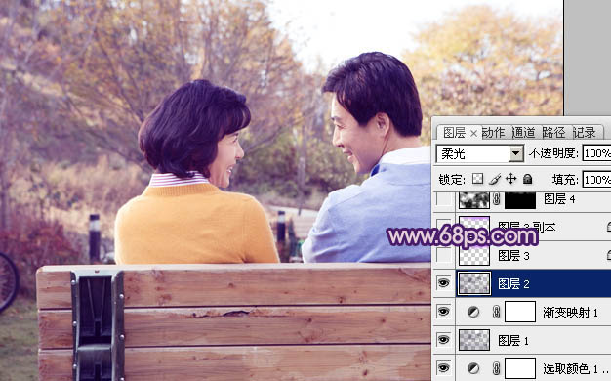Switch to the 通道 tab
This screenshot has height=381, width=611.
(523, 133)
